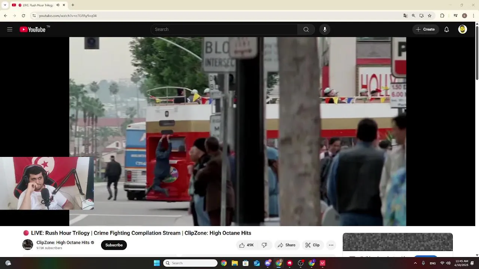Reload the page with the refresh icon

coord(23,16)
